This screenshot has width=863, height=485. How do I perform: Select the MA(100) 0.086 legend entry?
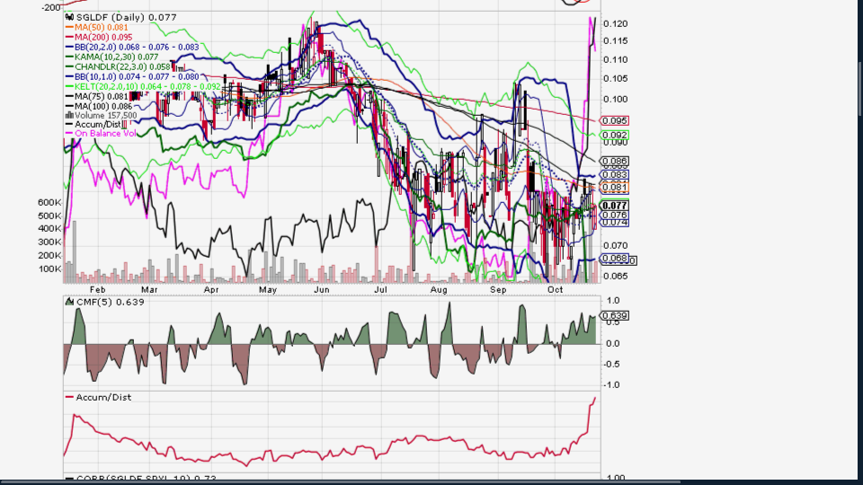103,106
